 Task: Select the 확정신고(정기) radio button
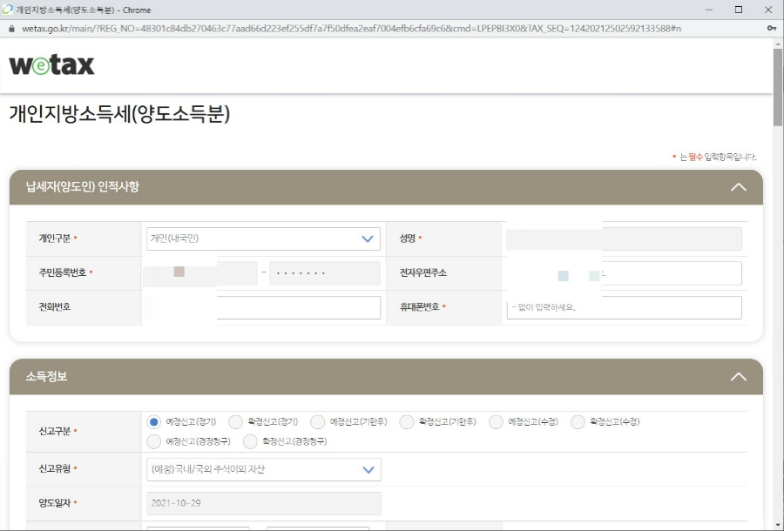235,421
